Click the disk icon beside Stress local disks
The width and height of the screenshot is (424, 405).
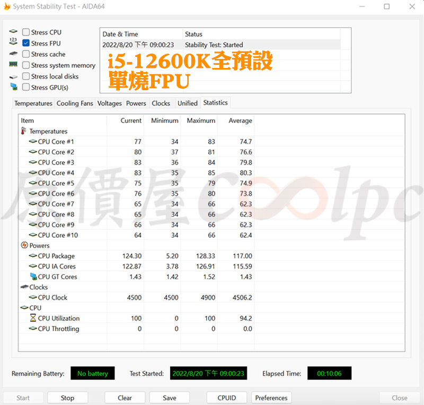click(x=13, y=77)
